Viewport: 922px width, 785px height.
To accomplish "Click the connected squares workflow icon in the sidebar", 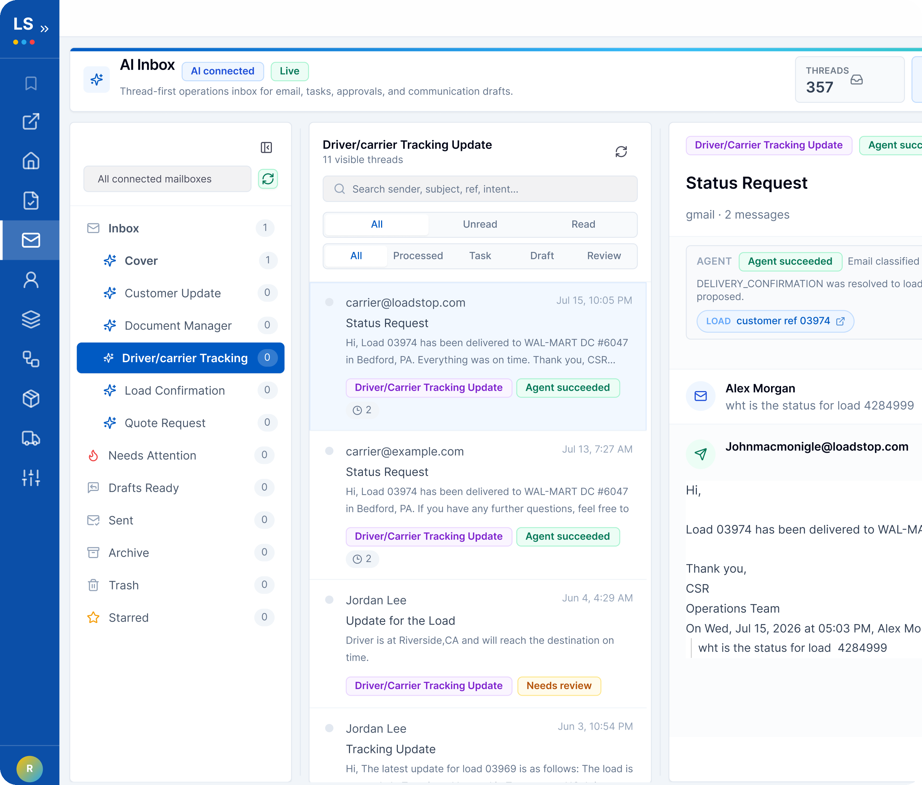I will click(31, 359).
